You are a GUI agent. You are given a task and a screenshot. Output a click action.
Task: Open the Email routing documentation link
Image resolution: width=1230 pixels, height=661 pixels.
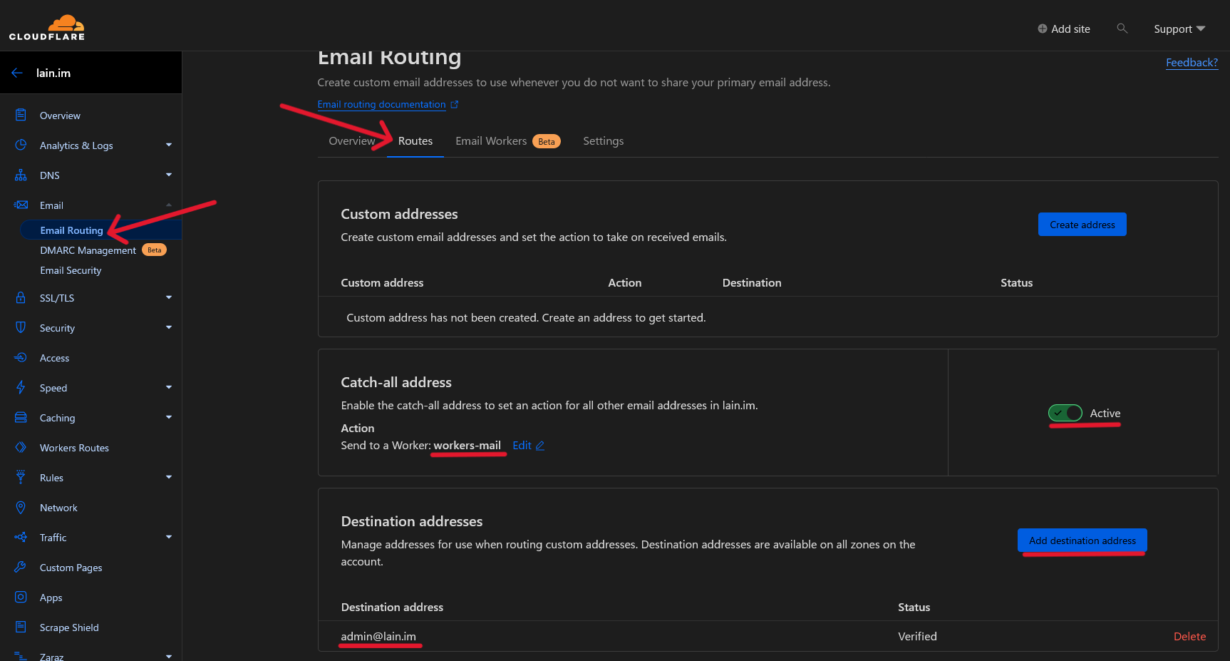click(x=381, y=104)
